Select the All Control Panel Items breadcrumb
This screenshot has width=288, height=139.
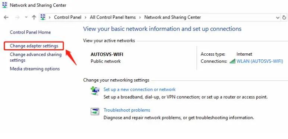point(113,17)
